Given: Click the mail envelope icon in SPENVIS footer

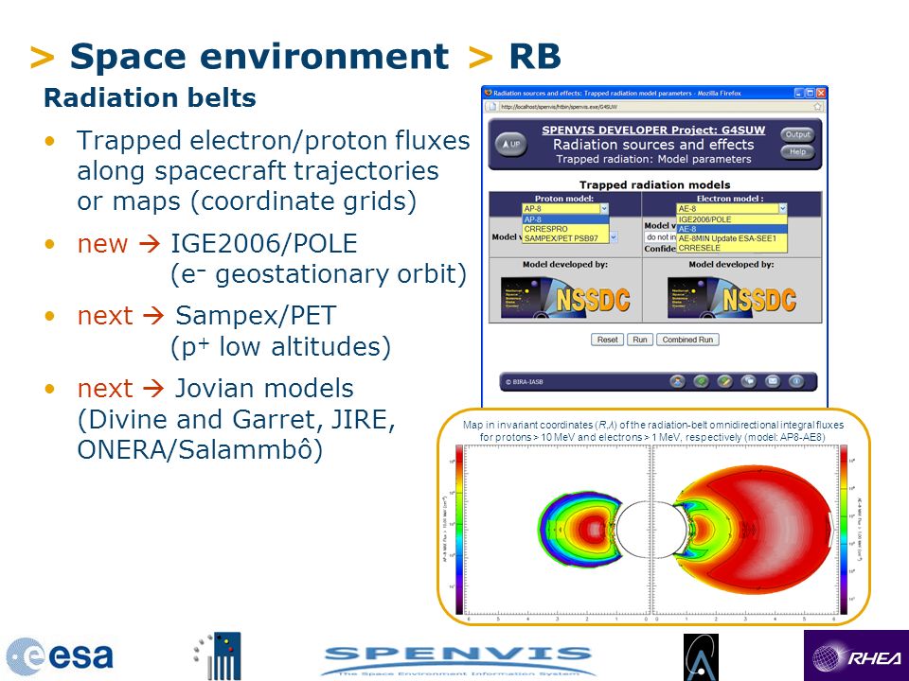Looking at the screenshot, I should pyautogui.click(x=773, y=381).
